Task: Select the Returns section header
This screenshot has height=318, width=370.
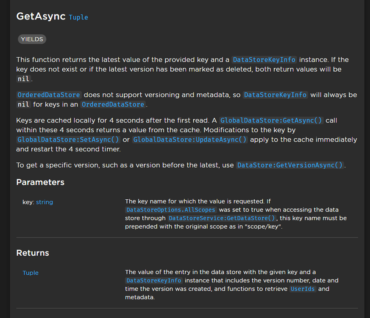Action: [32, 253]
